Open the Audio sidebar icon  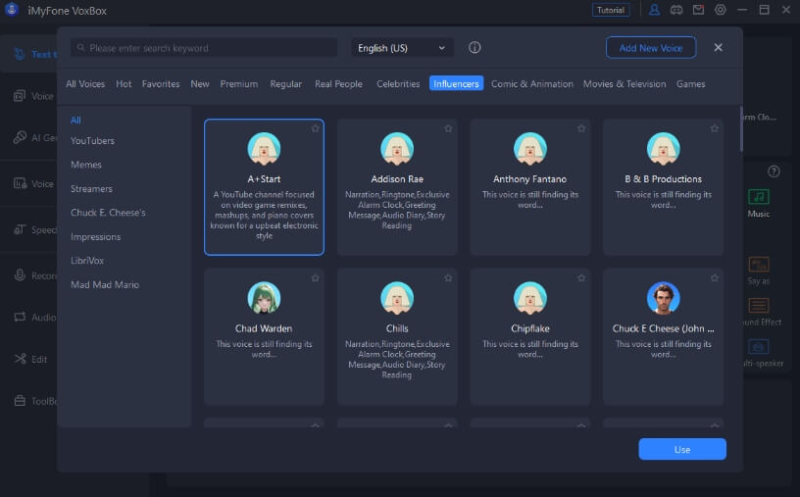(x=20, y=317)
